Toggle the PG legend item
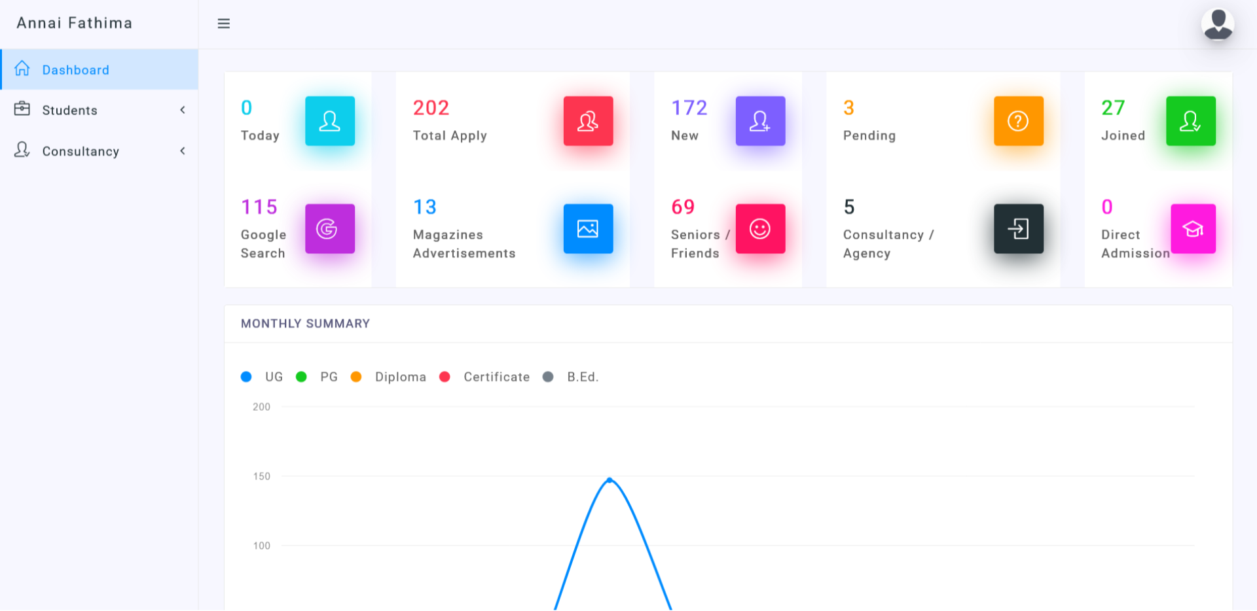 [318, 377]
